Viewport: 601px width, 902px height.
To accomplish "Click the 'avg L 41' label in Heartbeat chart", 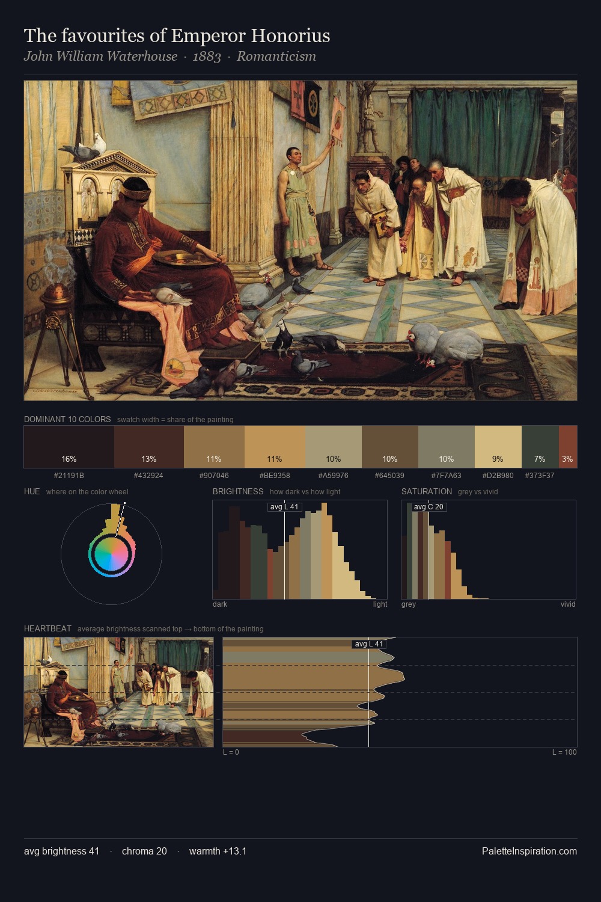I will click(x=369, y=644).
